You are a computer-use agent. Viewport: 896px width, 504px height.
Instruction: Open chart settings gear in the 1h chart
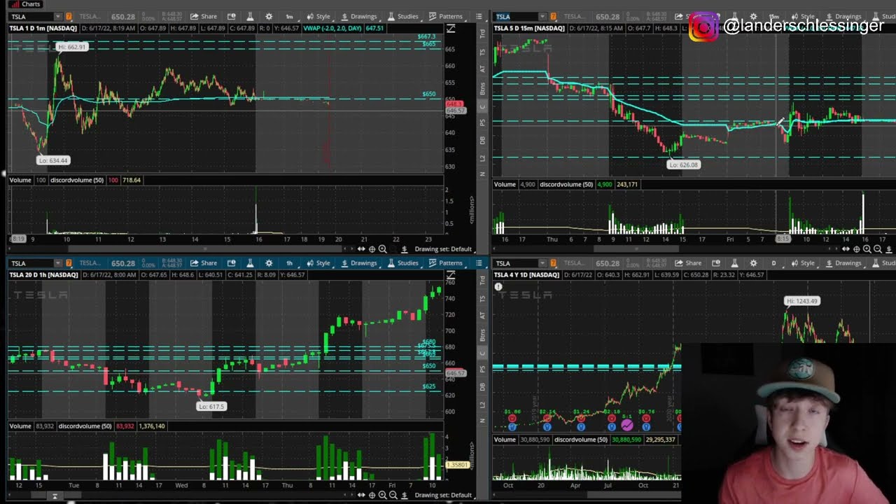pos(269,263)
